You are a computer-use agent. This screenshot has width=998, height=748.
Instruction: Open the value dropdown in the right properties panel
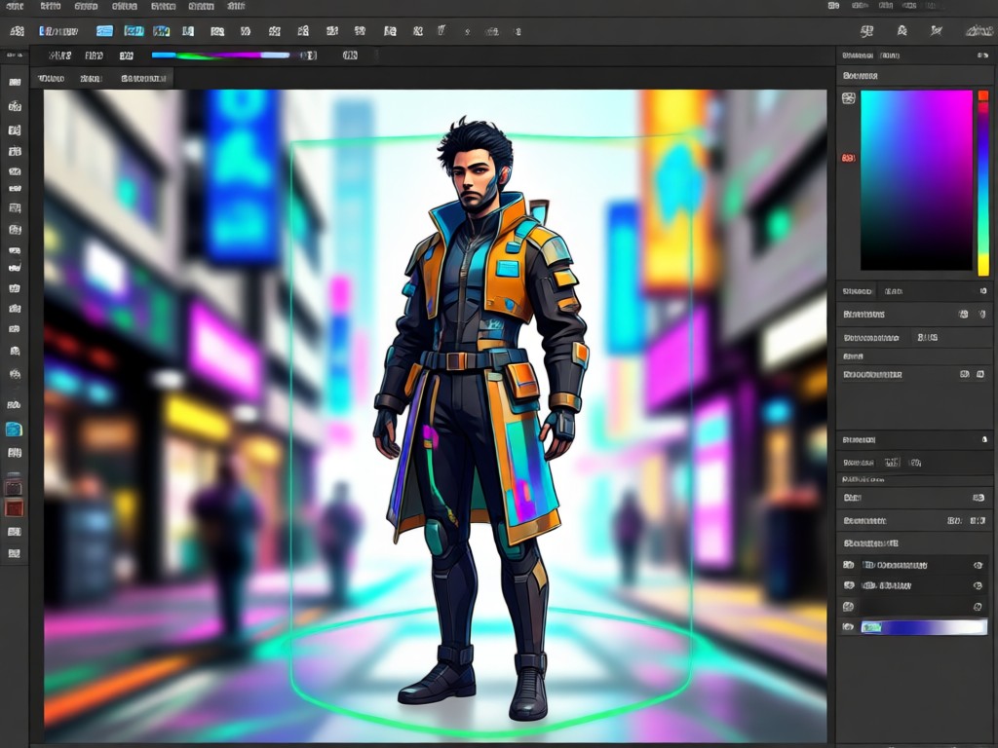coord(928,338)
